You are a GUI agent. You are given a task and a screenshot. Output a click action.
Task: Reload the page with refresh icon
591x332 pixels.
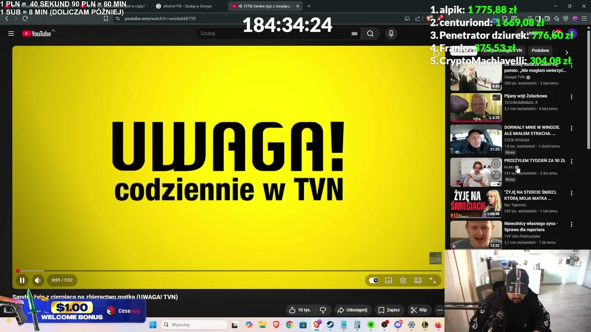click(25, 18)
